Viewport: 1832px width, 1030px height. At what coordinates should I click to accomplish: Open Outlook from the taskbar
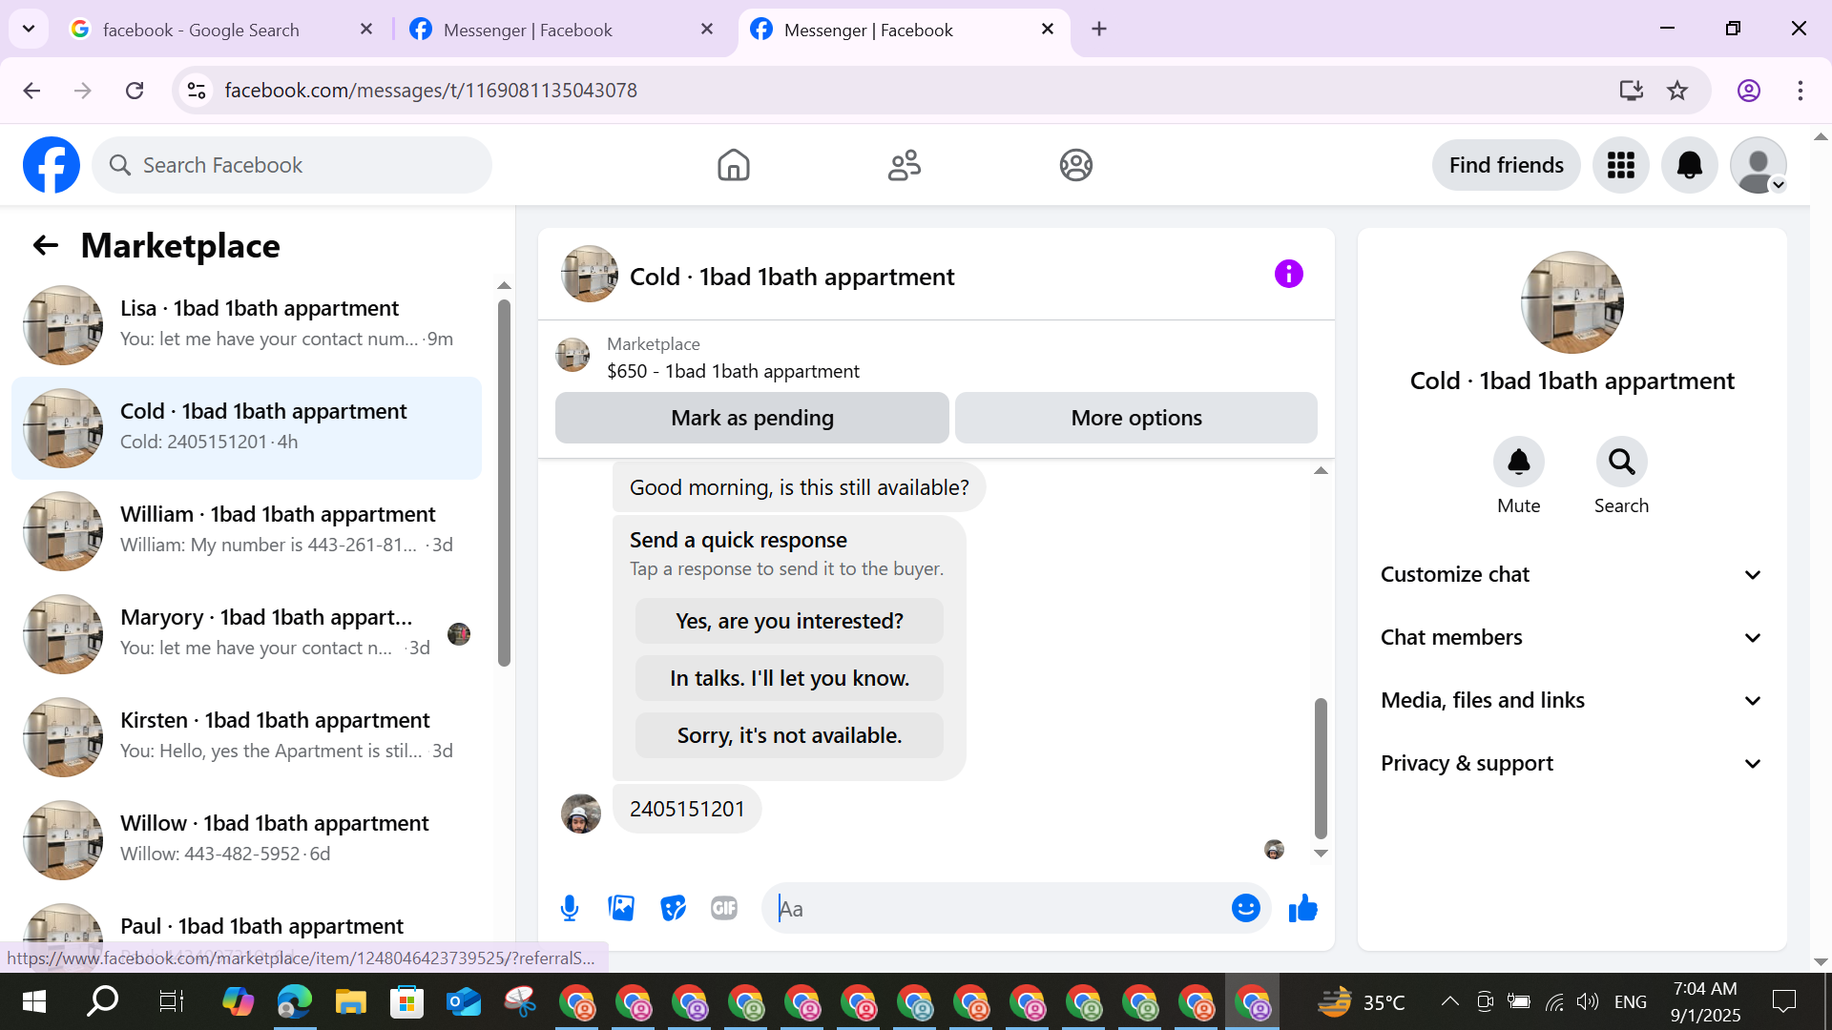point(463,1001)
